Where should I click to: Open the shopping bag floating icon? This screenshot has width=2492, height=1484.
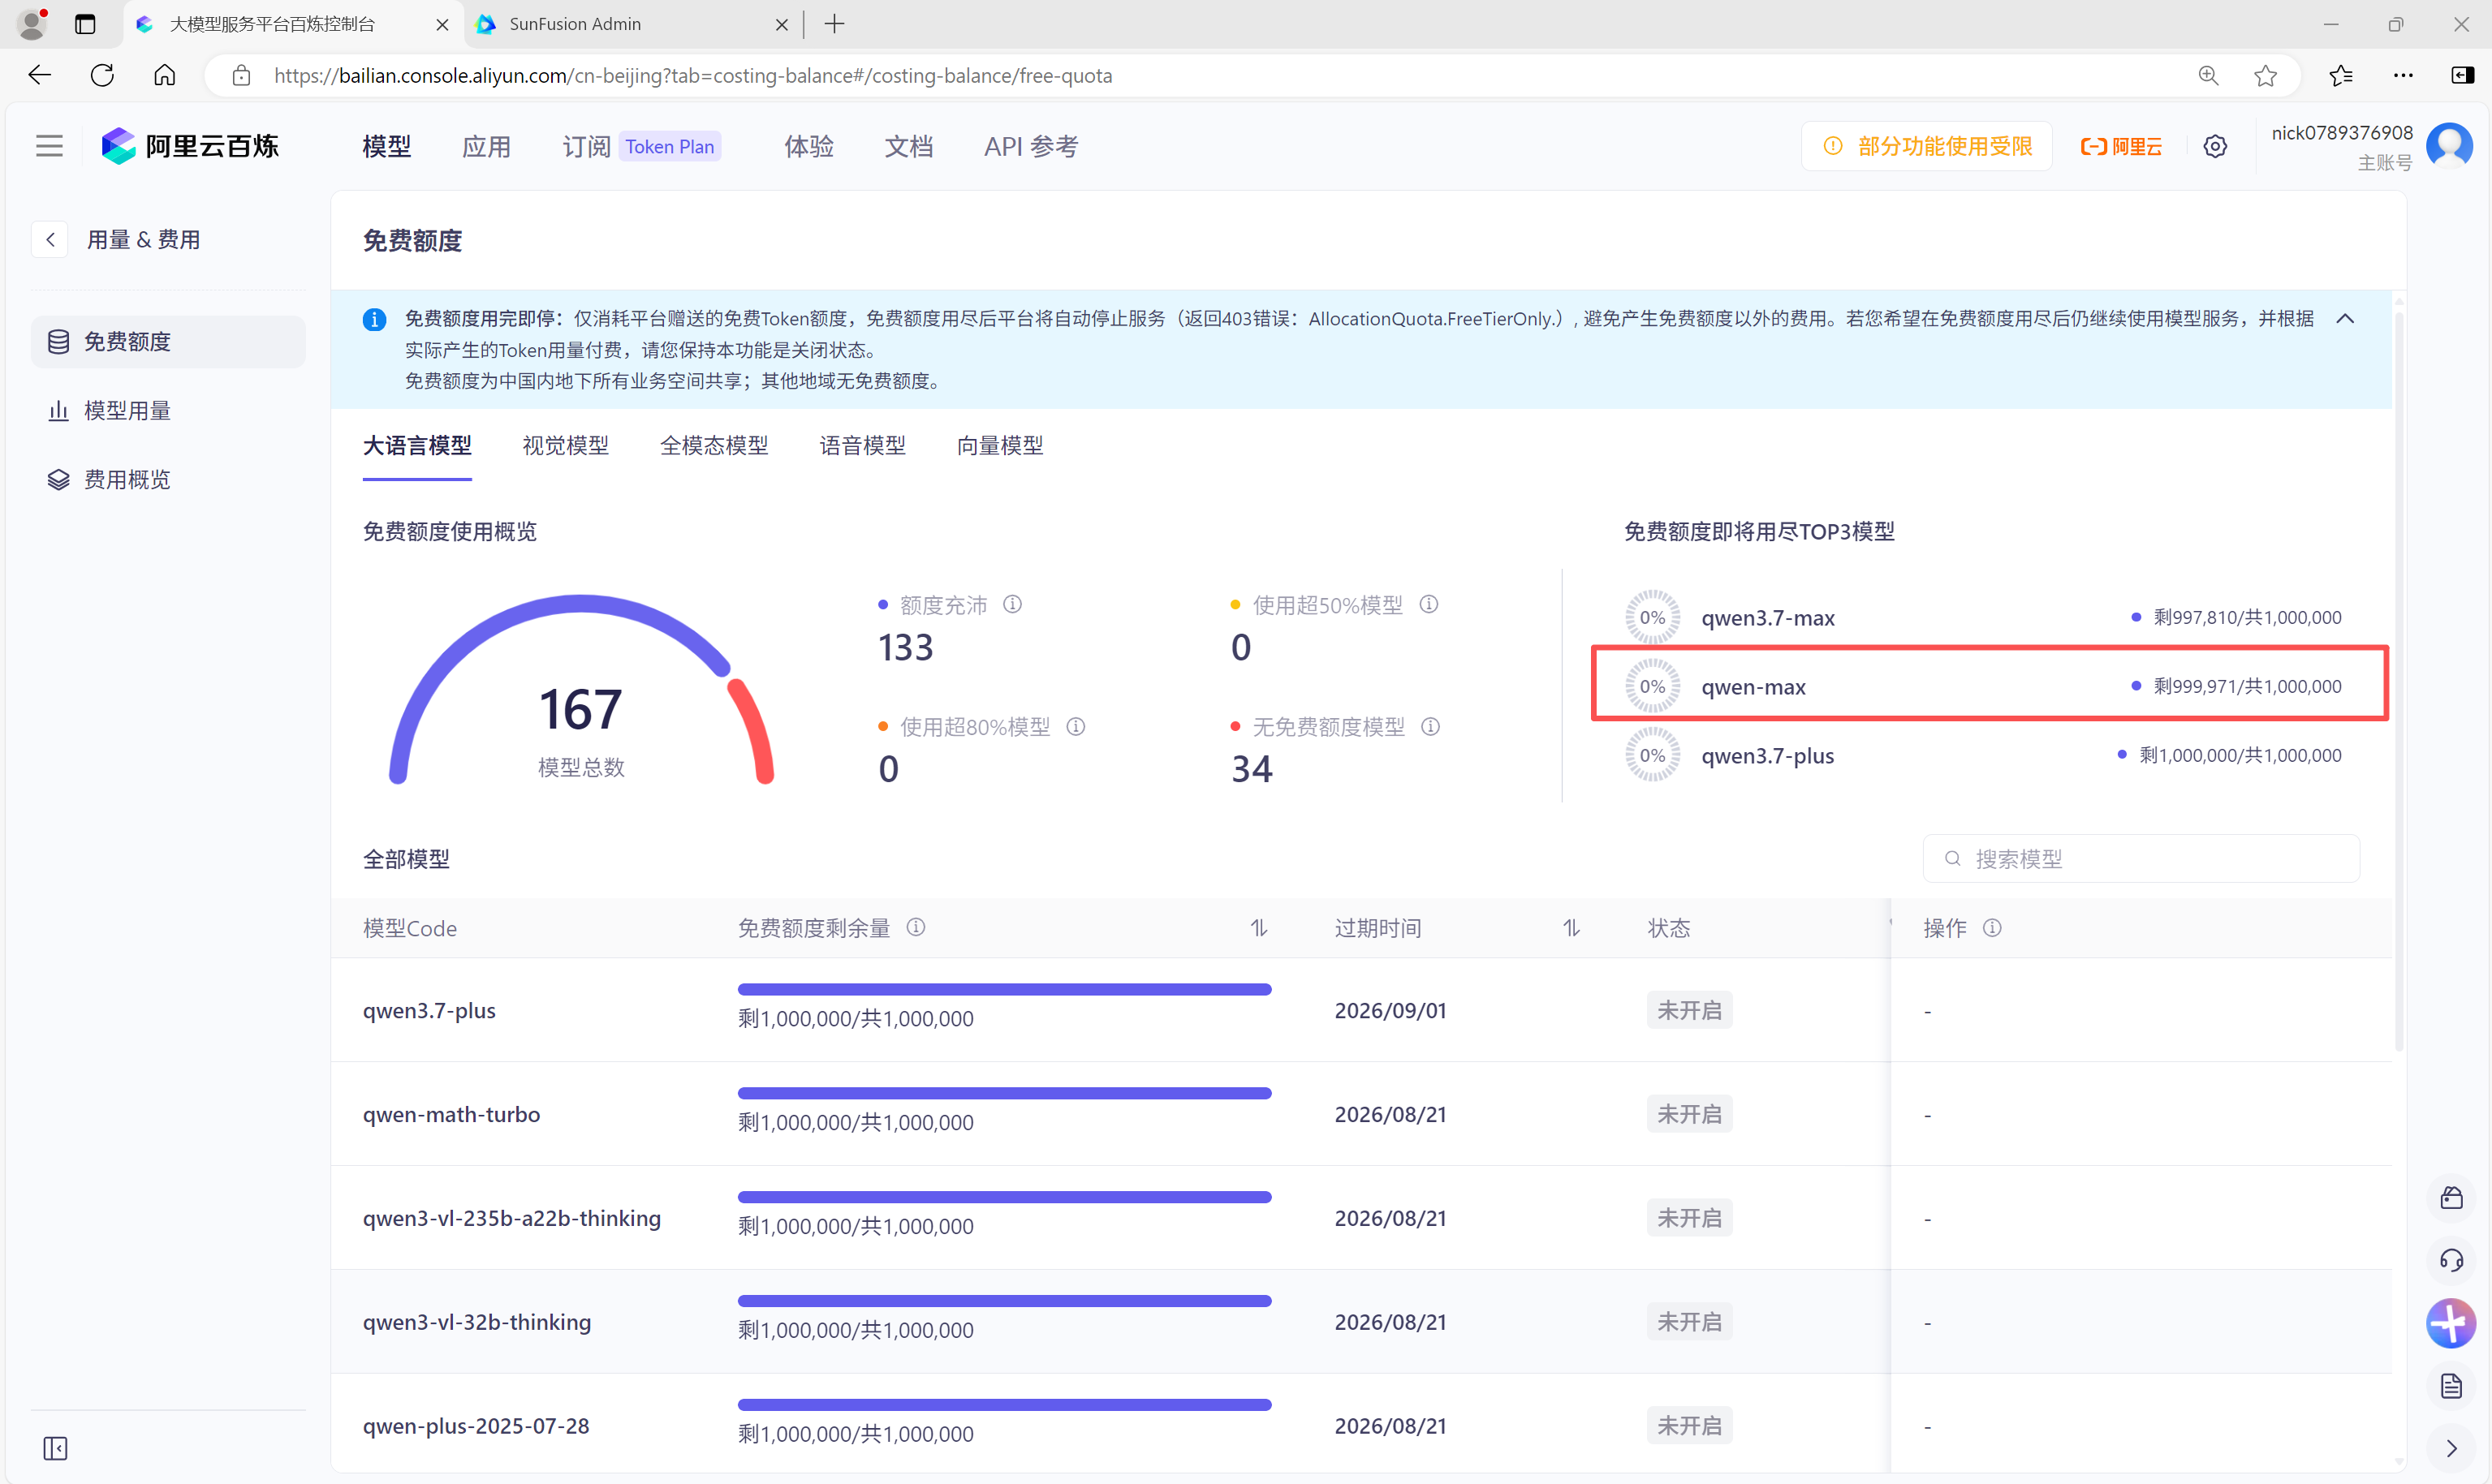(x=2451, y=1197)
